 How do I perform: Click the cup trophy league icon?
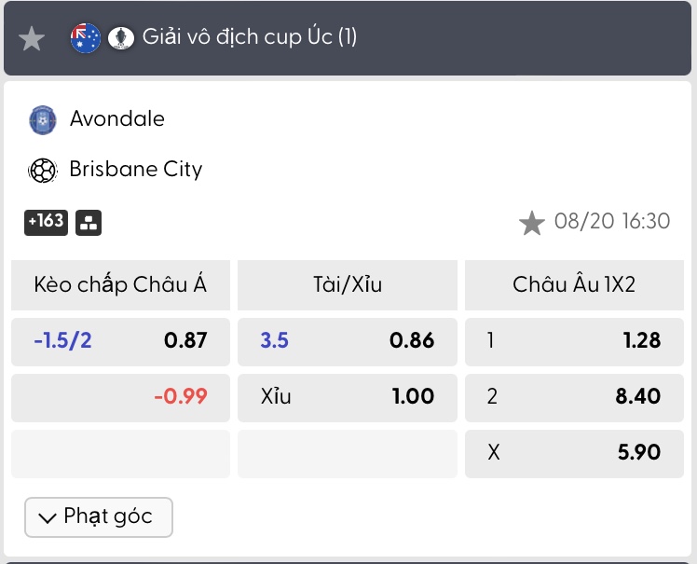point(121,38)
